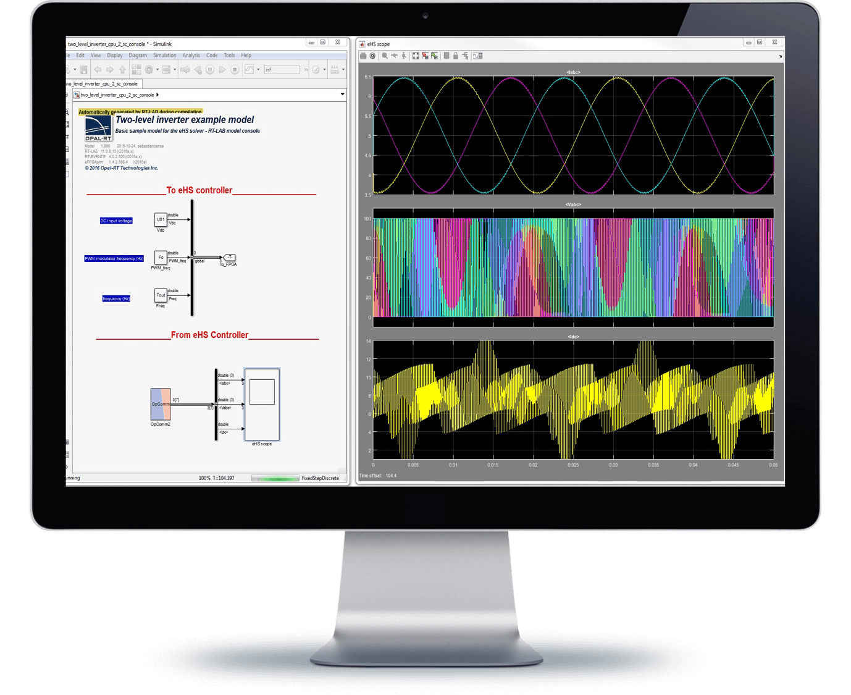
Task: Click the blue frequency (Hz) label
Action: coord(116,298)
